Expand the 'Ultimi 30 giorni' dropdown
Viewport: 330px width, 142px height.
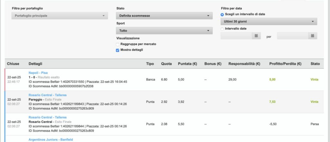pyautogui.click(x=269, y=22)
